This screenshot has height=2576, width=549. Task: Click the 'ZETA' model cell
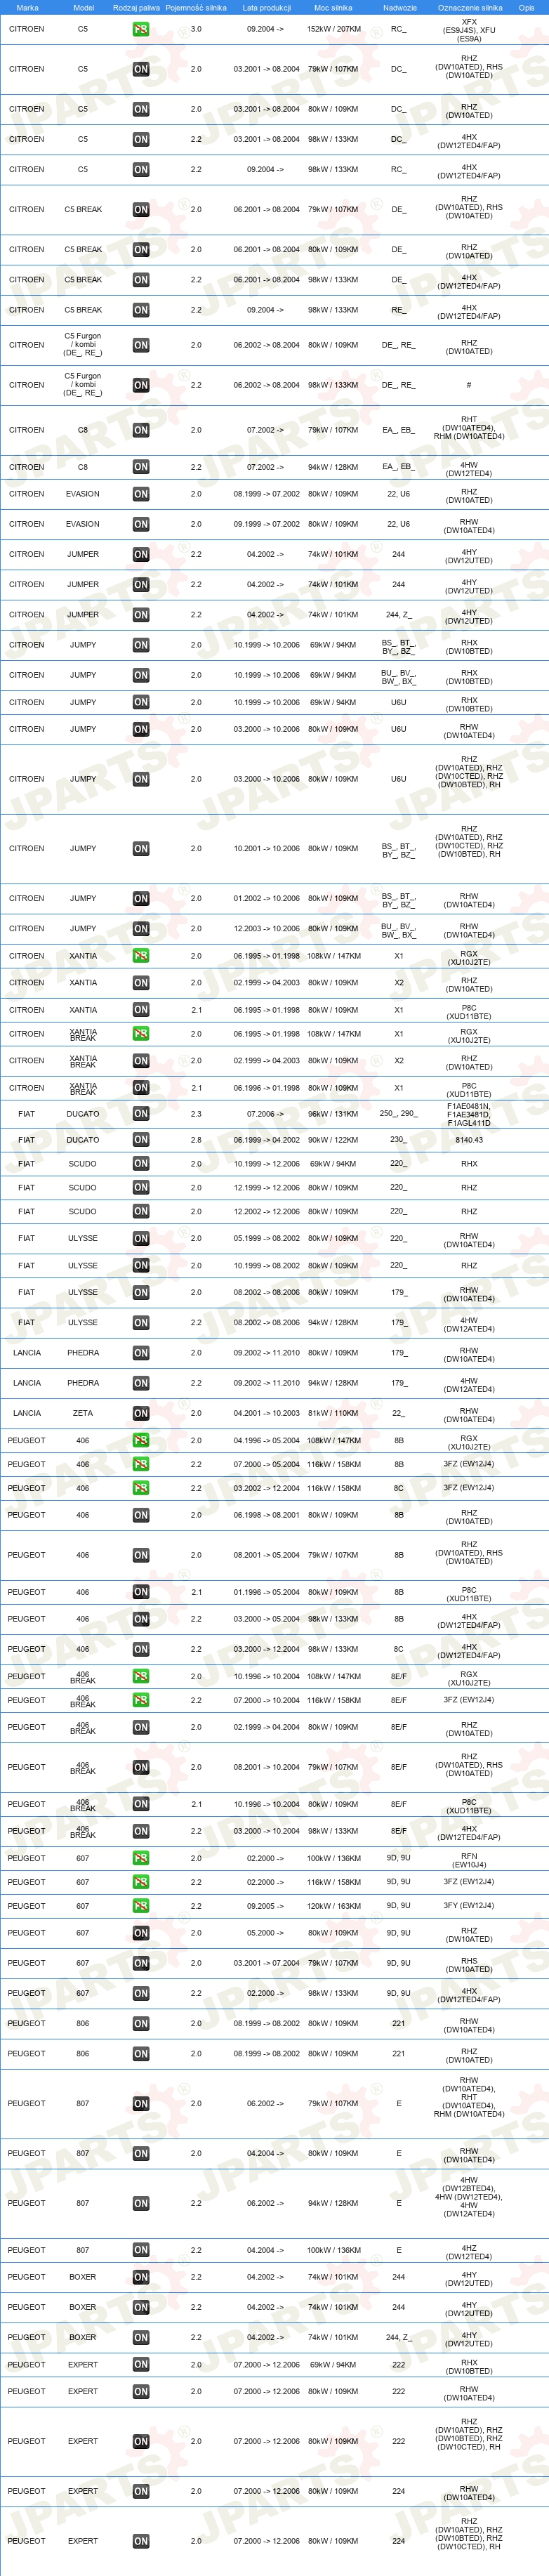point(83,1413)
